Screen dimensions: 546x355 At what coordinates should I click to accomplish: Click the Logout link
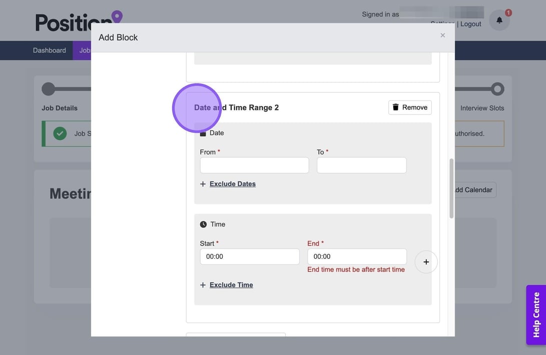tap(470, 24)
